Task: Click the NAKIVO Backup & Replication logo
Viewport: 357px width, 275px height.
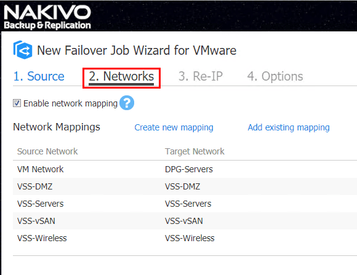Action: (x=47, y=17)
